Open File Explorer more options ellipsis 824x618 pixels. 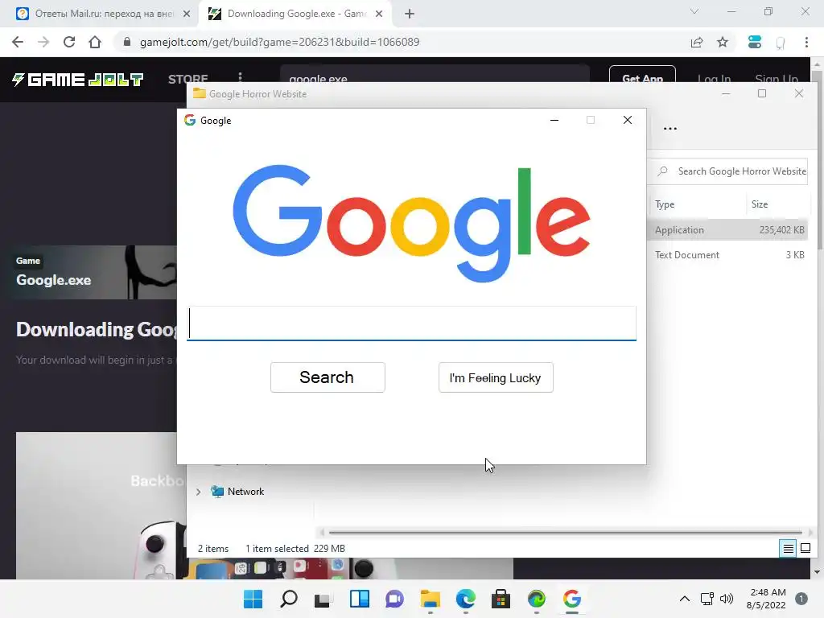point(670,129)
